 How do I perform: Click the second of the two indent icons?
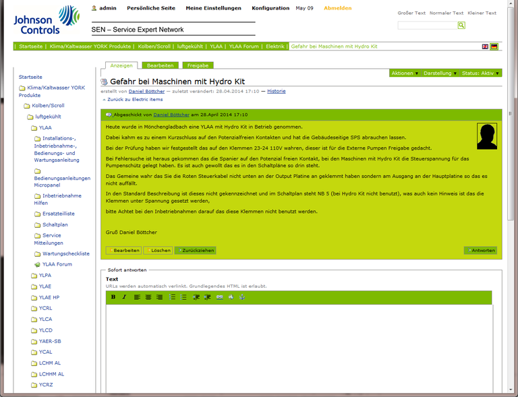tap(208, 297)
